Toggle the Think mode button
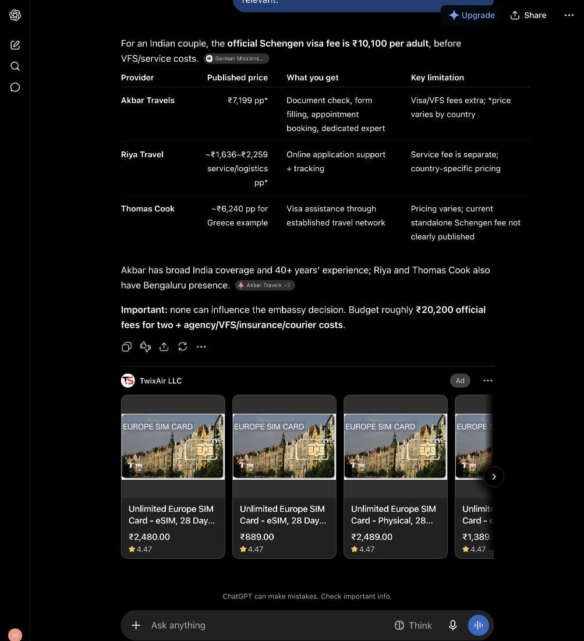This screenshot has height=641, width=584. [413, 625]
